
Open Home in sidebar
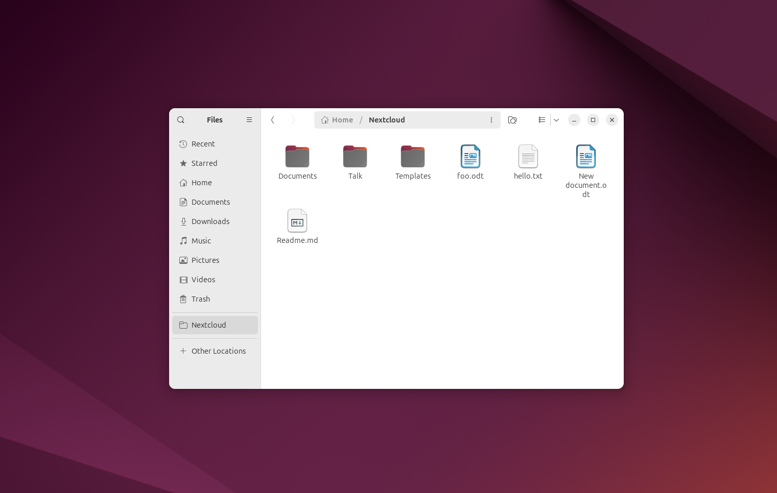(215, 183)
